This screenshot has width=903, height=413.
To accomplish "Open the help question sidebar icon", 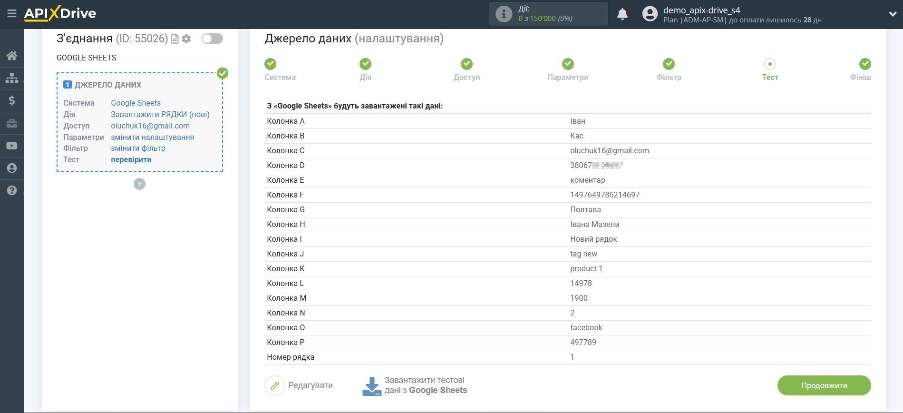I will pyautogui.click(x=12, y=190).
